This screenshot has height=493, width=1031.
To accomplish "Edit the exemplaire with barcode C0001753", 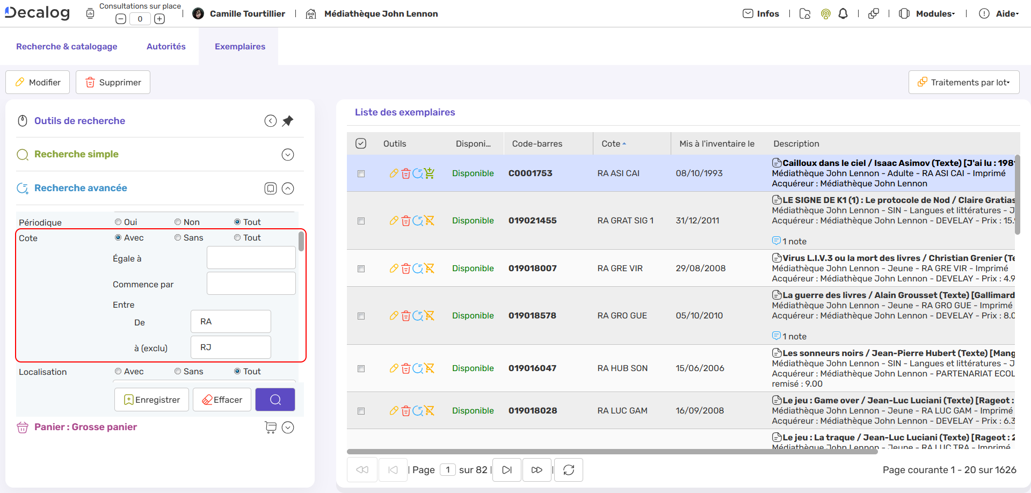I will (x=394, y=173).
